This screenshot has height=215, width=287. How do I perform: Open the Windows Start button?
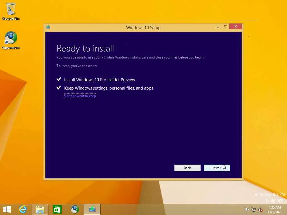pos(7,209)
